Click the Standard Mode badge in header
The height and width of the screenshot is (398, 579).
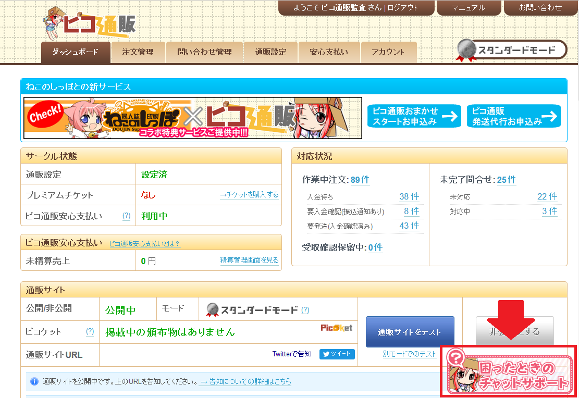pyautogui.click(x=511, y=51)
